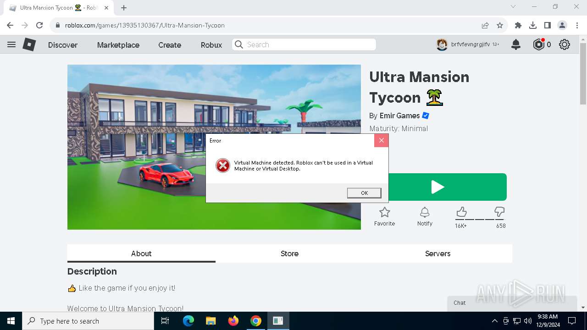The height and width of the screenshot is (330, 587).
Task: Open the Roblox settings gear
Action: (x=565, y=44)
